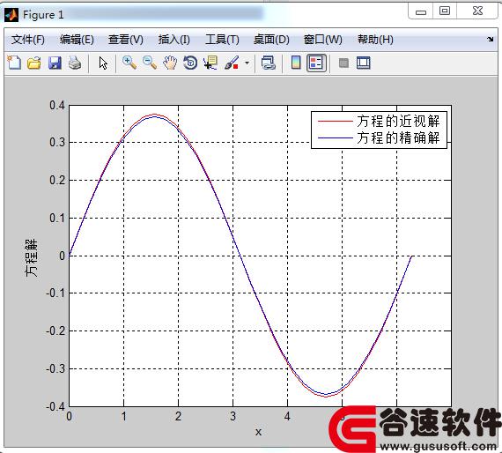Select the Pan hand tool
This screenshot has height=453, width=502.
170,63
